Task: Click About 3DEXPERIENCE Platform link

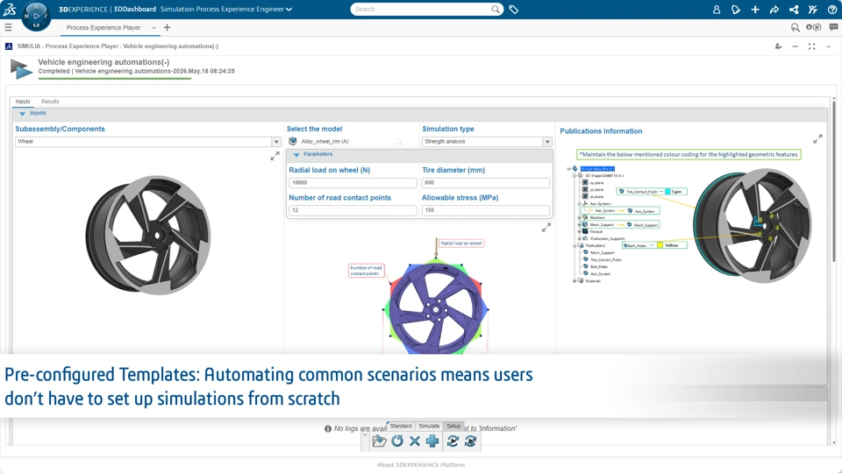Action: pyautogui.click(x=420, y=465)
